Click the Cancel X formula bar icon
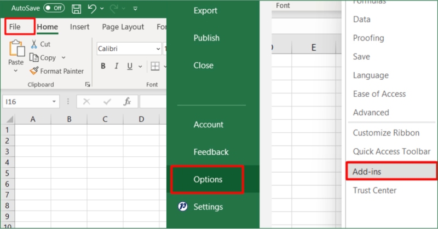Viewport: 438px width, 229px height. click(x=87, y=102)
